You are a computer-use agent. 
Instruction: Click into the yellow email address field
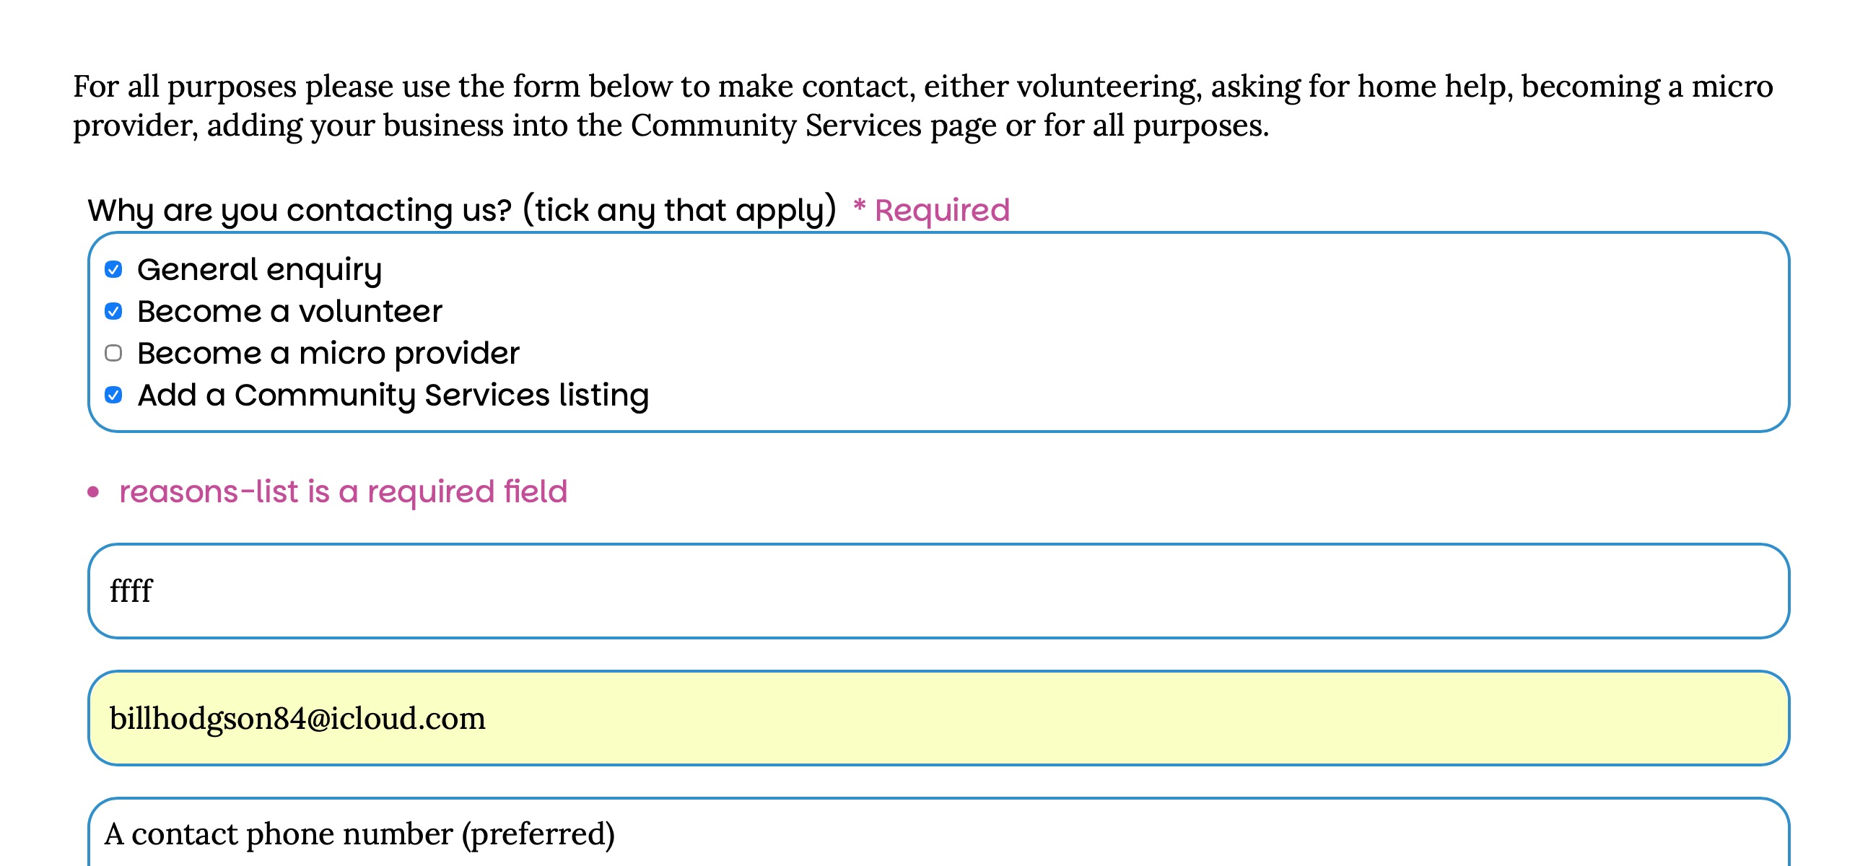[938, 718]
